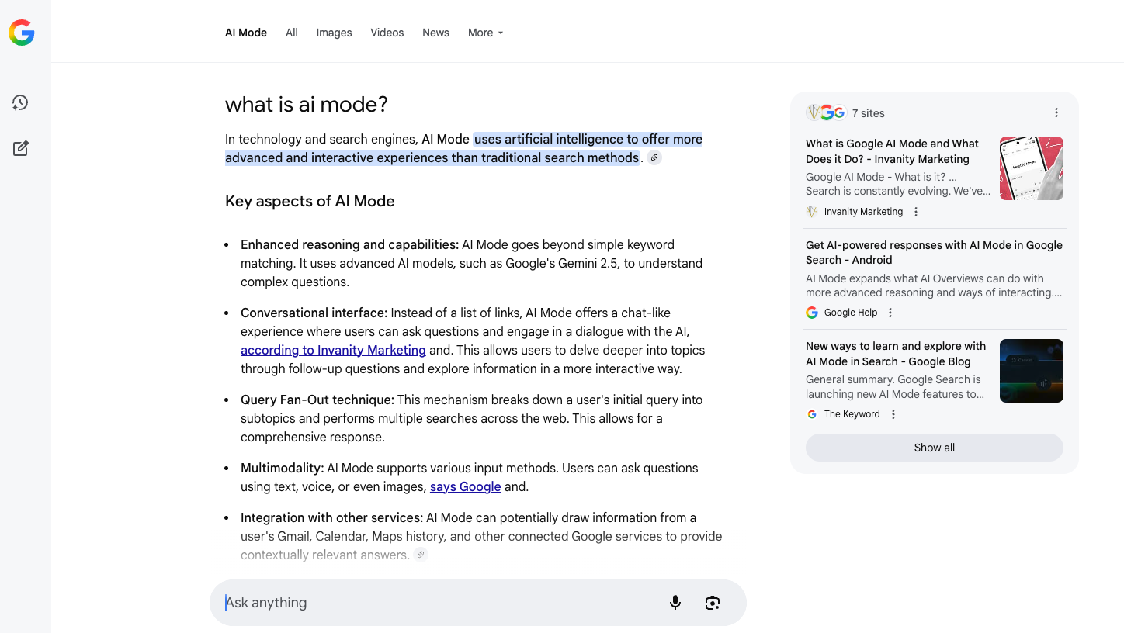Open 'What is Google AI Mode and What Does it Do?' result

[893, 151]
